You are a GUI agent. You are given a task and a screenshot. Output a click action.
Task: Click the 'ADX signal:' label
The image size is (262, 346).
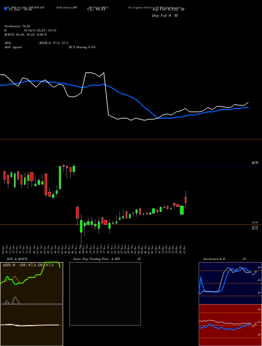click(13, 47)
